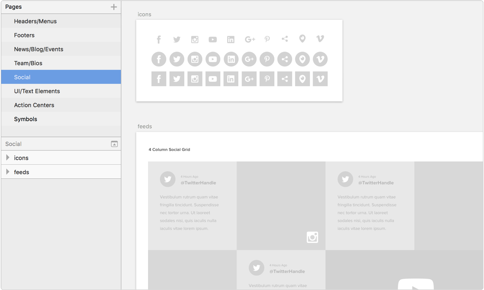Screen dimensions: 484x290
Task: Click the circular Twitter icon in icons artboard
Action: click(177, 59)
